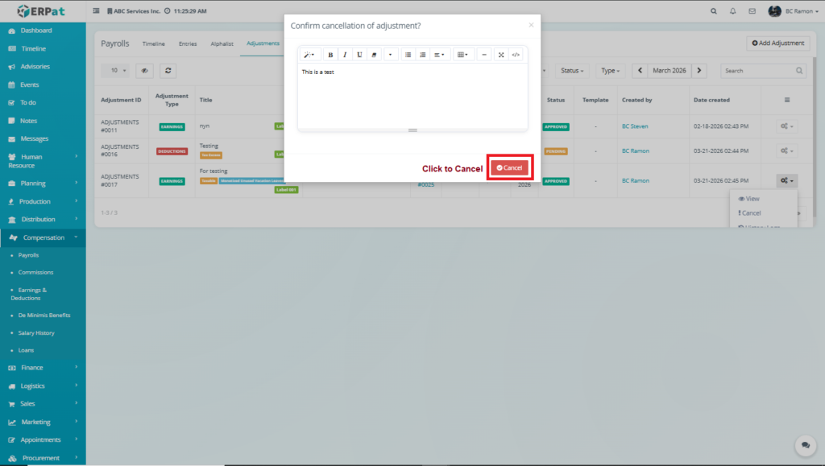Open the notifications bell icon
The height and width of the screenshot is (466, 825).
(732, 11)
